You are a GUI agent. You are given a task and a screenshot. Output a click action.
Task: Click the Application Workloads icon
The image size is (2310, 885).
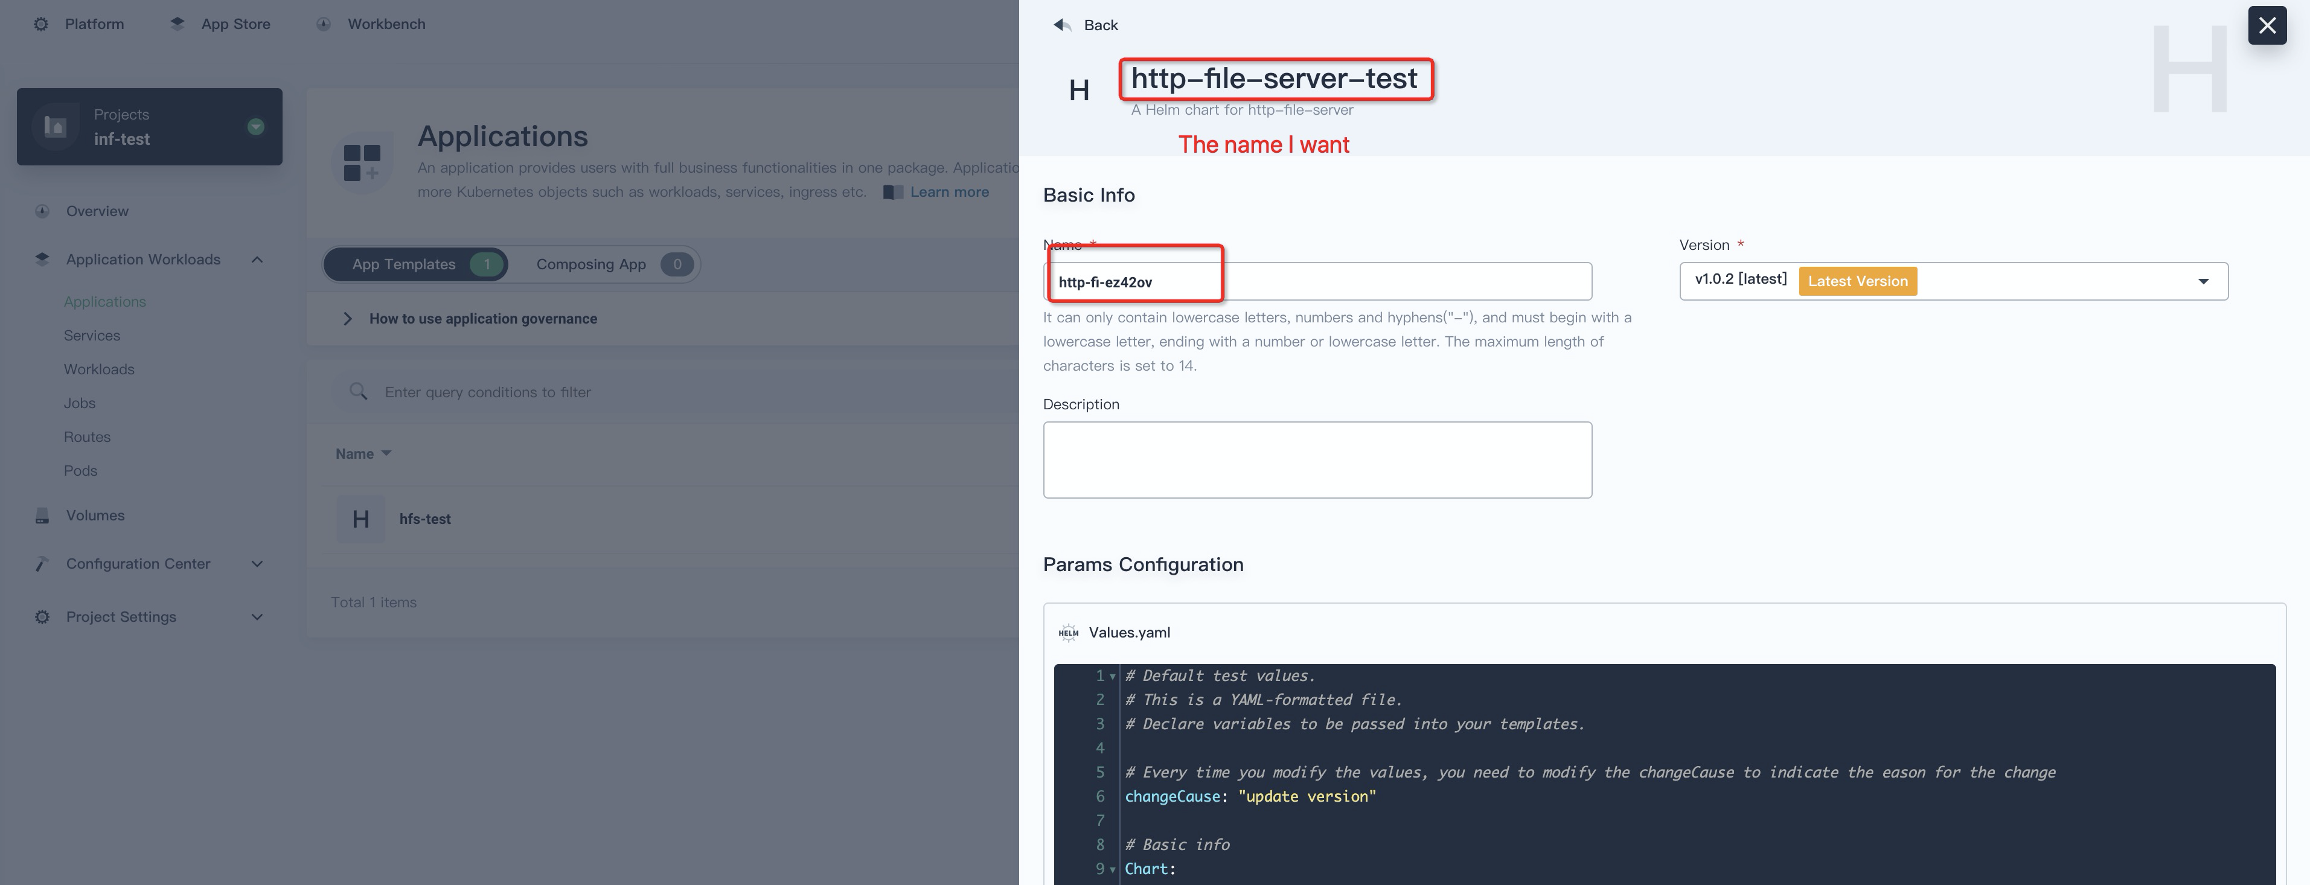point(42,259)
